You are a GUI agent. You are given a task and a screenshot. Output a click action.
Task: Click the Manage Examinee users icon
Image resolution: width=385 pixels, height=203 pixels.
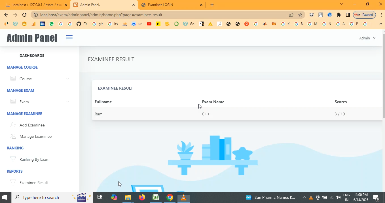(x=13, y=136)
